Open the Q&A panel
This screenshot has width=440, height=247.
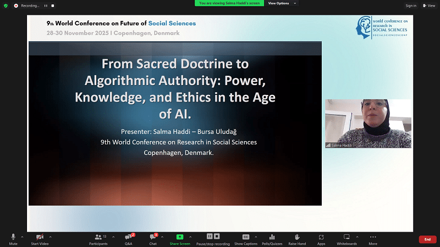click(128, 238)
